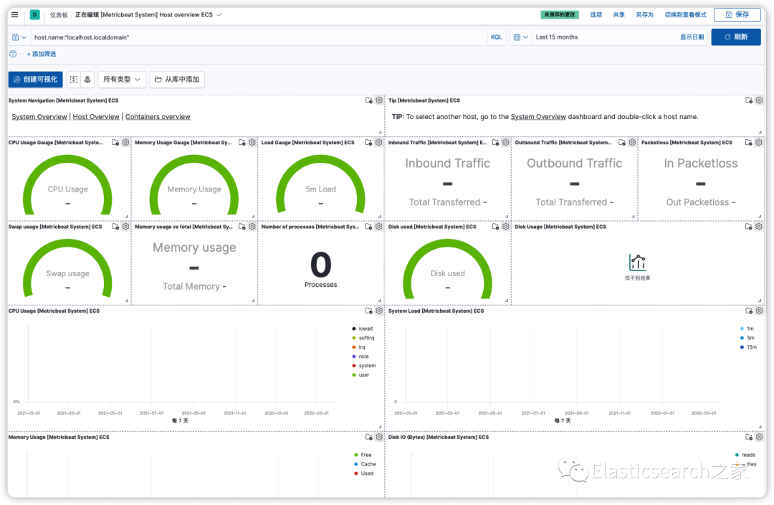The width and height of the screenshot is (774, 505).
Task: Click the add text panel icon
Action: pyautogui.click(x=74, y=79)
